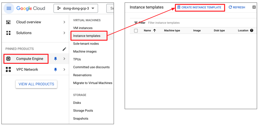Open Snapshots entry
Screen dimensions: 259x128
click(81, 119)
